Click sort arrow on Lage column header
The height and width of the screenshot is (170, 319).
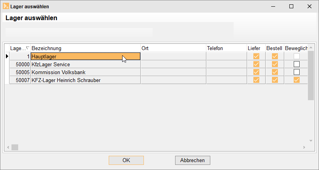tap(28, 48)
